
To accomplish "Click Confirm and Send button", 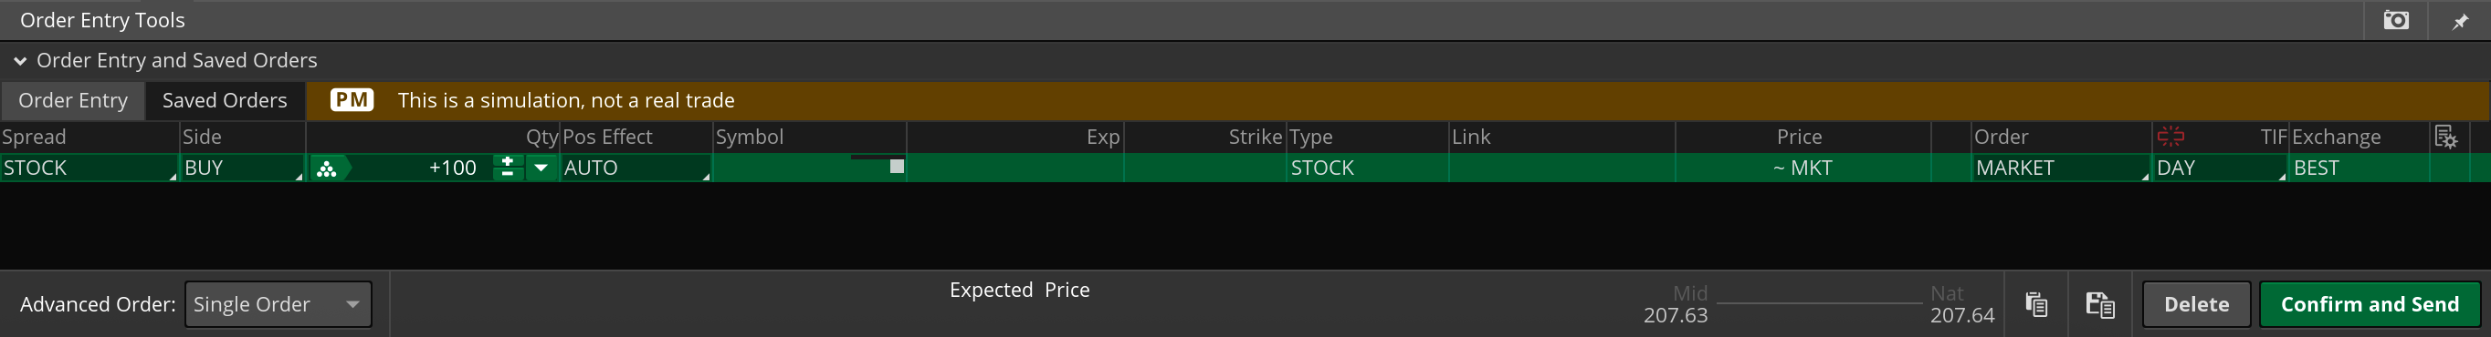I will coord(2370,304).
